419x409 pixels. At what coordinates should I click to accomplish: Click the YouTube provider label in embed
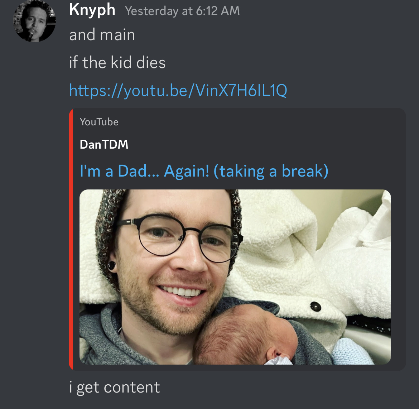coord(99,122)
